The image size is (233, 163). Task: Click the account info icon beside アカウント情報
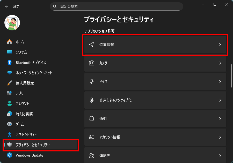pos(91,137)
